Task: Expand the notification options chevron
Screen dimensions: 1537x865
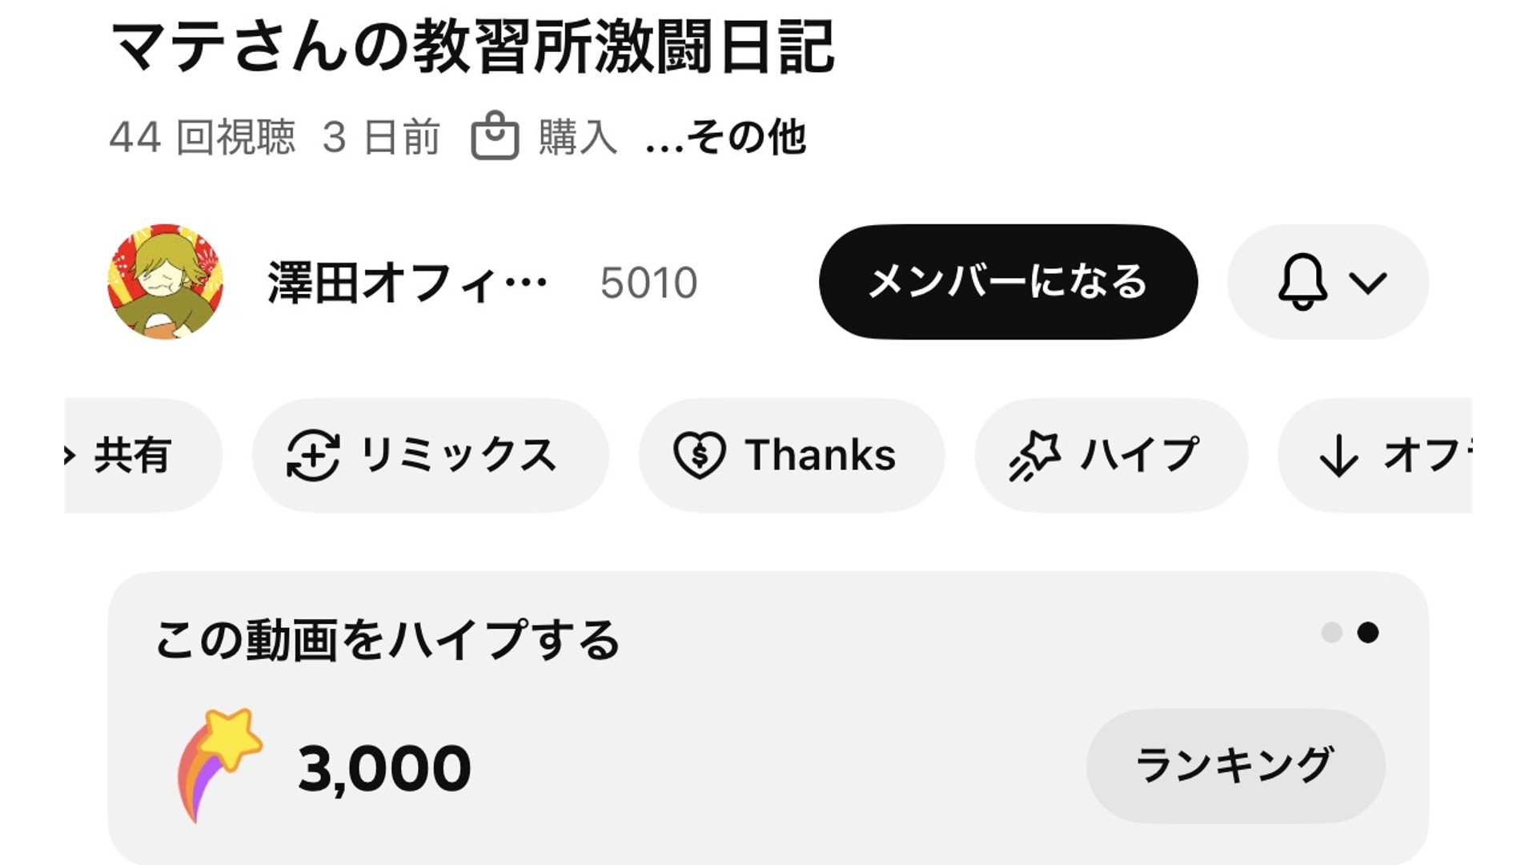Action: pos(1367,282)
